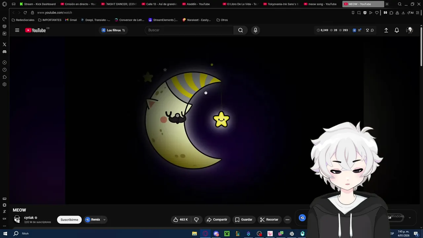Take a snapshot with the toolbar icon
Viewport: 423px width, 238px height.
tap(359, 13)
